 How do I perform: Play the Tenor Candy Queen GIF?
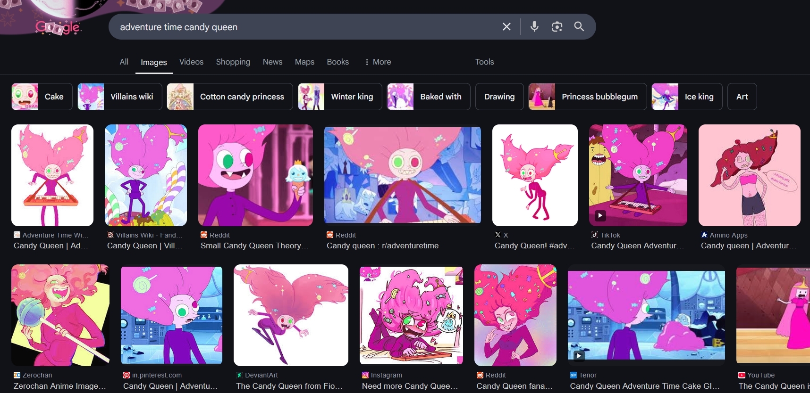tap(646, 315)
